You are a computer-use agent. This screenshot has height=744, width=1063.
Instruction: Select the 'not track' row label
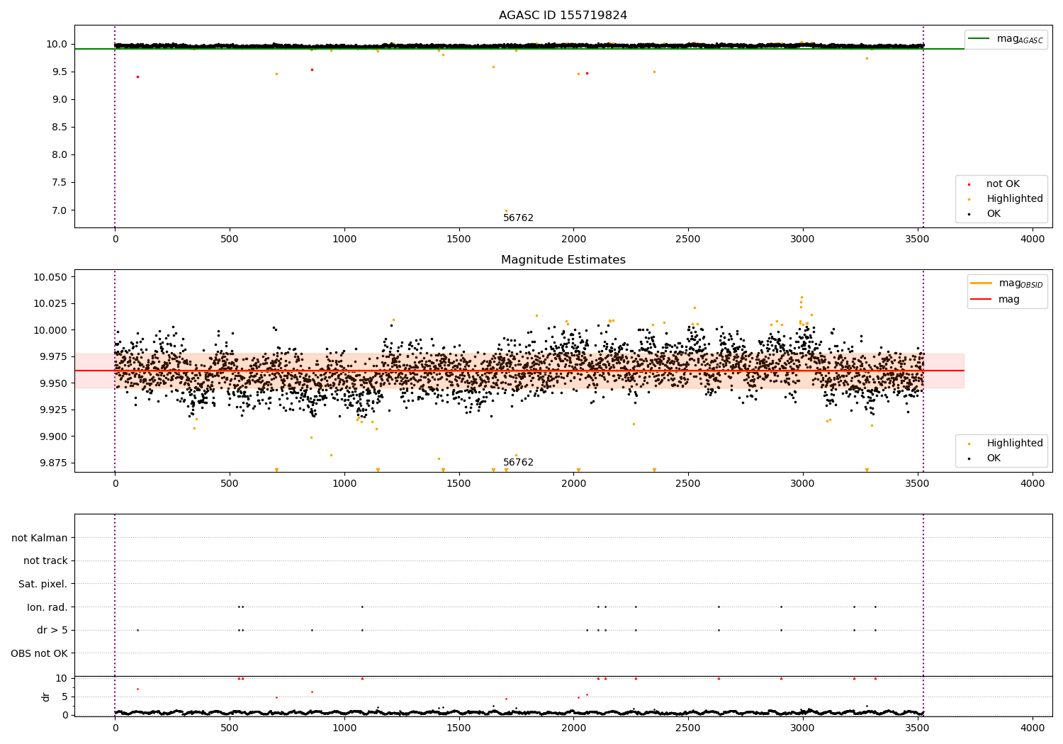point(45,561)
